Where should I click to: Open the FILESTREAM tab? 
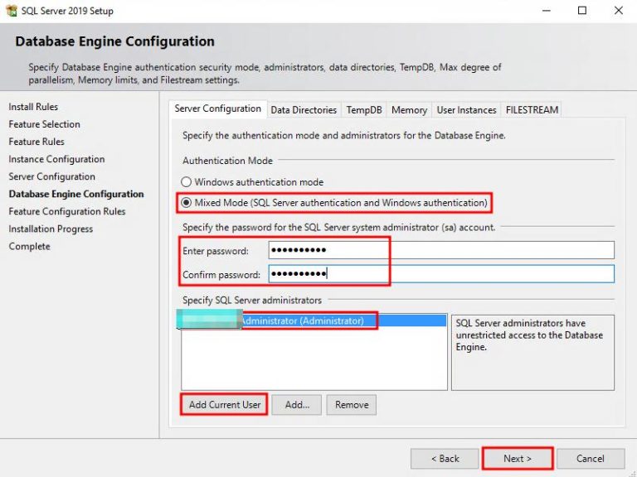[x=532, y=110]
